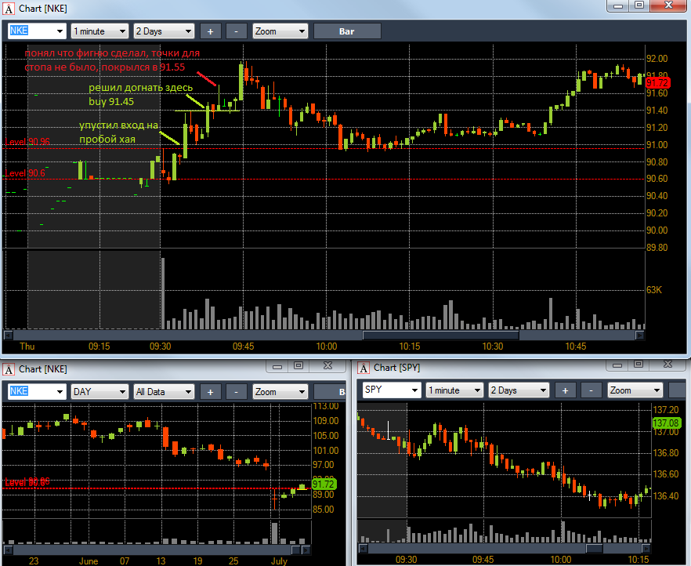Screen dimensions: 691x566
Task: Click the 92.00 price label on top chart axis
Action: (657, 59)
